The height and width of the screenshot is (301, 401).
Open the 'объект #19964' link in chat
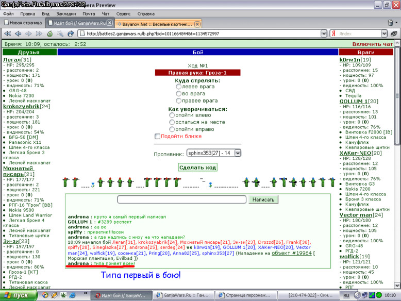pyautogui.click(x=292, y=253)
